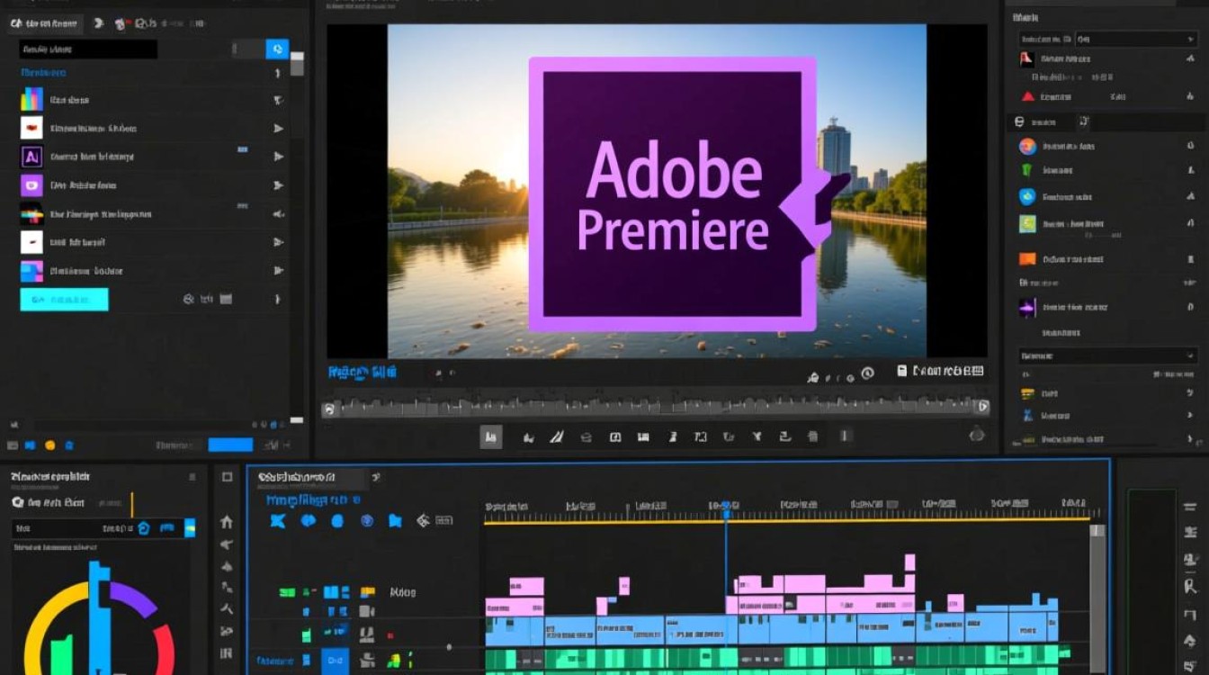Expand the arrow on the solid purple icon row
This screenshot has width=1209, height=675.
pyautogui.click(x=278, y=185)
